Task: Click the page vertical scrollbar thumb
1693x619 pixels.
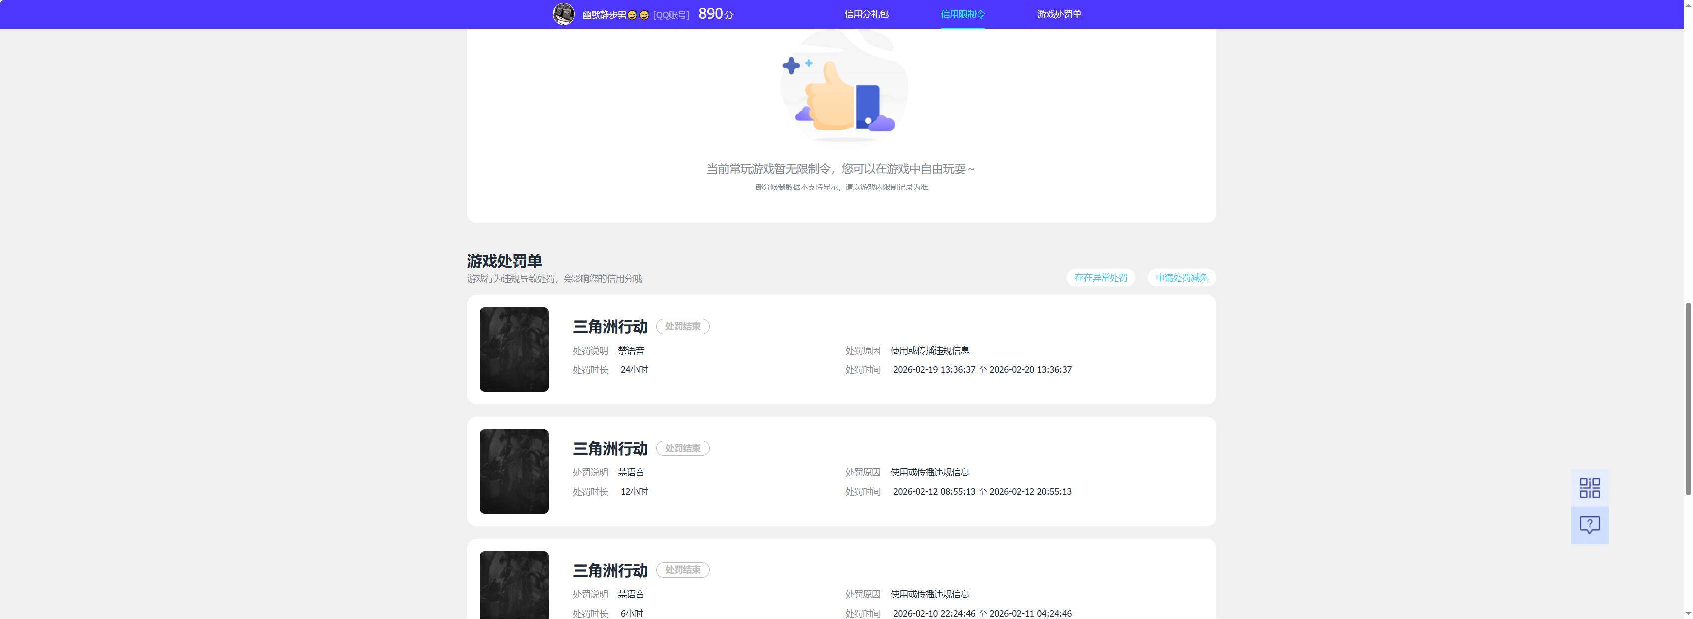Action: pyautogui.click(x=1687, y=398)
